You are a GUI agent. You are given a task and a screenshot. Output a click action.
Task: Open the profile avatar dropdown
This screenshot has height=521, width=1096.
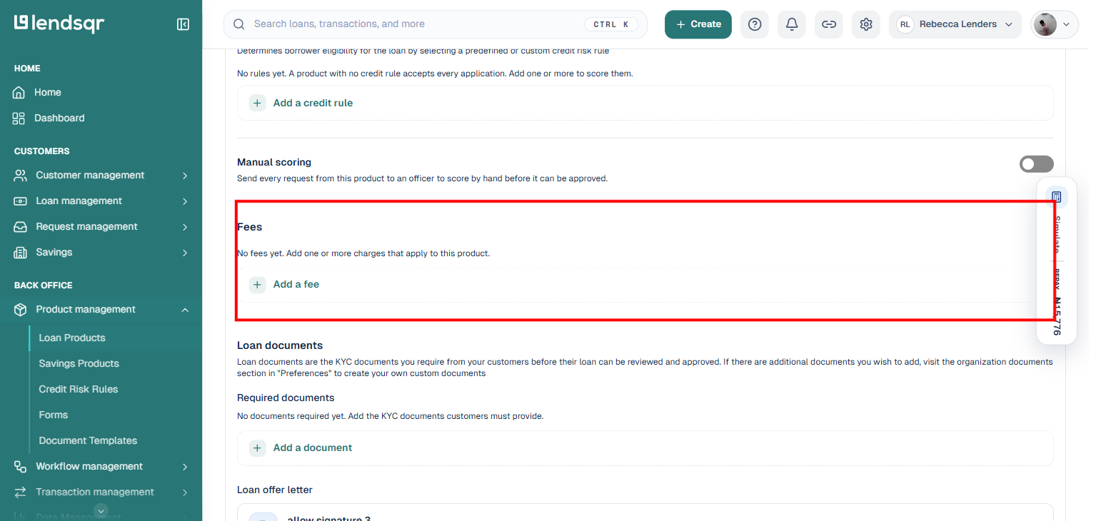pos(1055,24)
